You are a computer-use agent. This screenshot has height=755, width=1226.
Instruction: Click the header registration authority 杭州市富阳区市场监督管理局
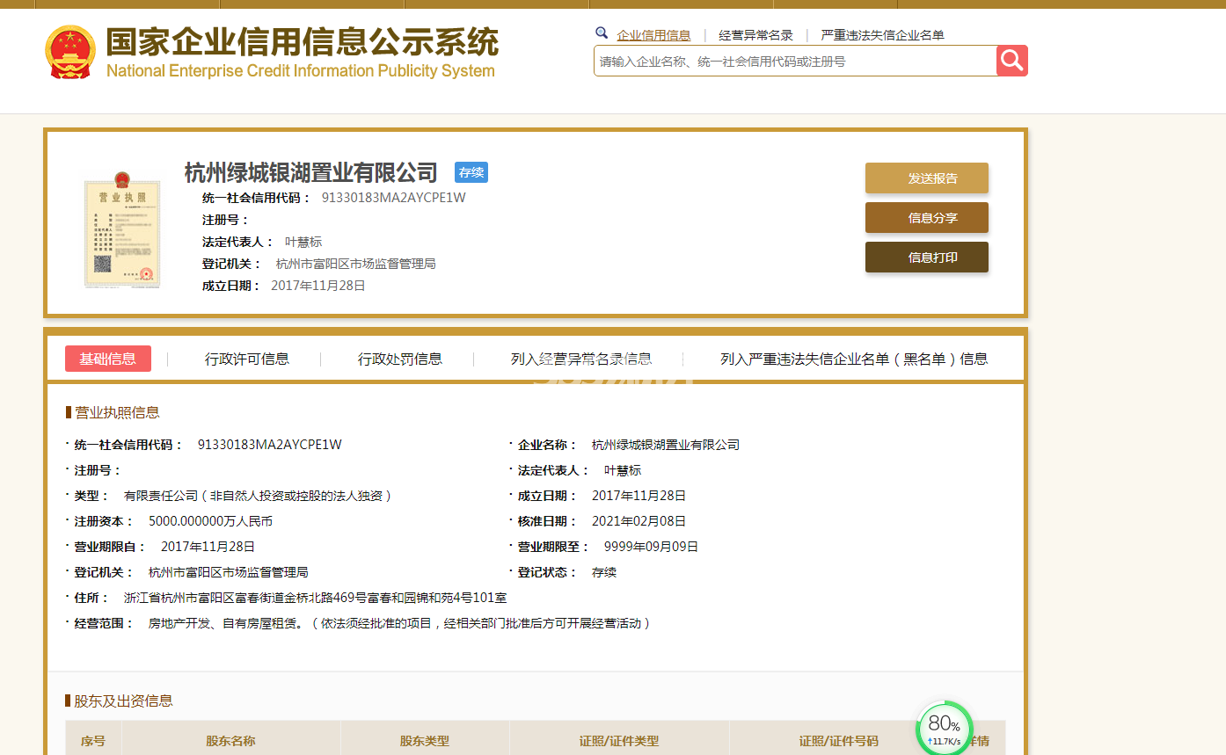pos(356,264)
